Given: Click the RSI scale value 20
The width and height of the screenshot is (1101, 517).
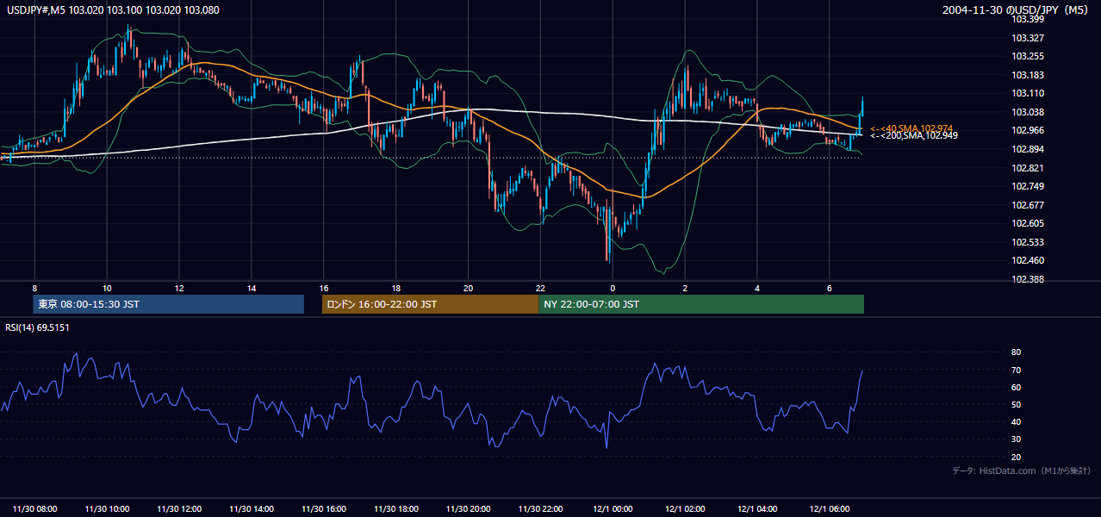Looking at the screenshot, I should pos(1017,457).
